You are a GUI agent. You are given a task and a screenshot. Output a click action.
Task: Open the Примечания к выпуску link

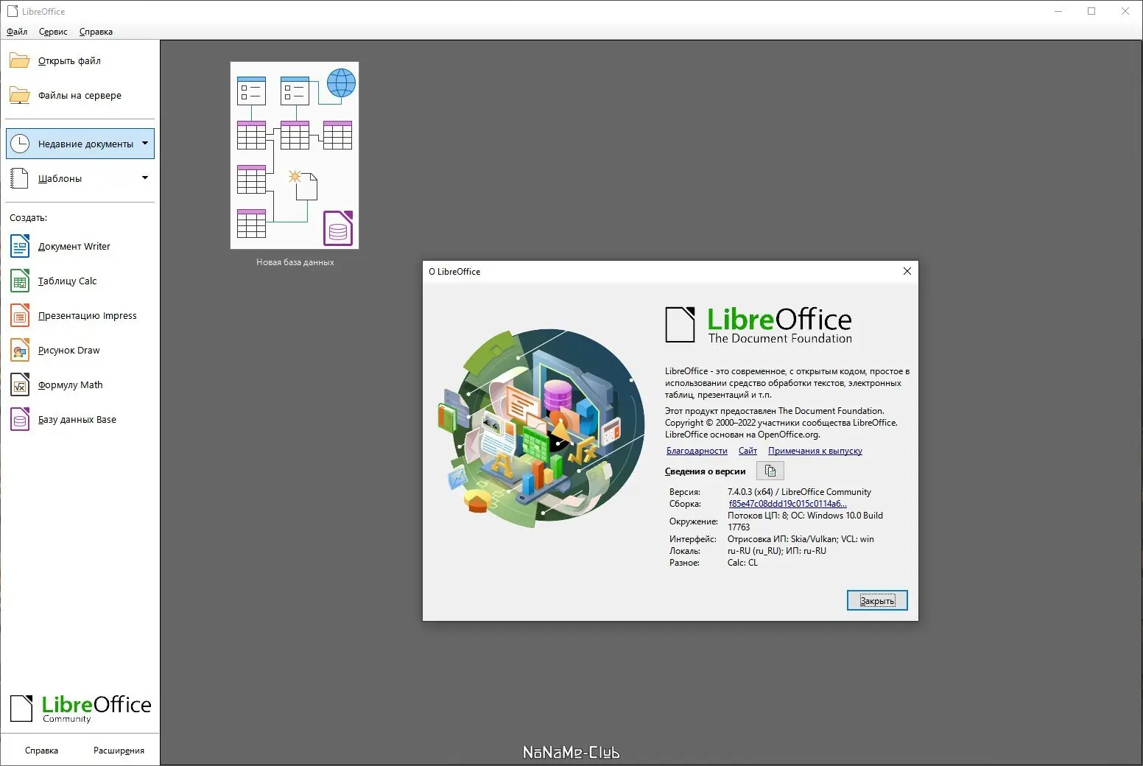[x=815, y=451]
